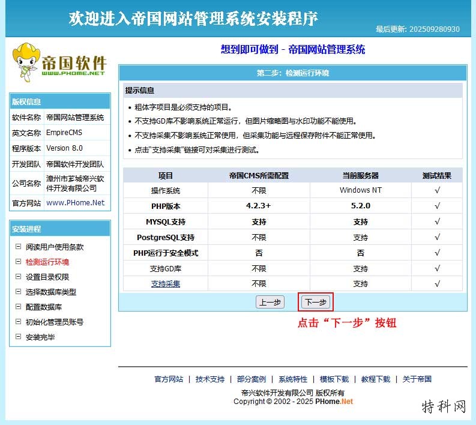
Task: Open 官方网站 footer link
Action: [169, 379]
